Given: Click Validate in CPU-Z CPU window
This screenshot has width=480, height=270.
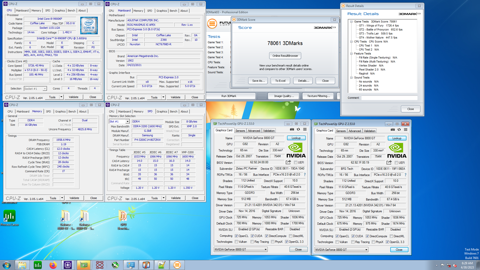Looking at the screenshot, I should pos(73,97).
